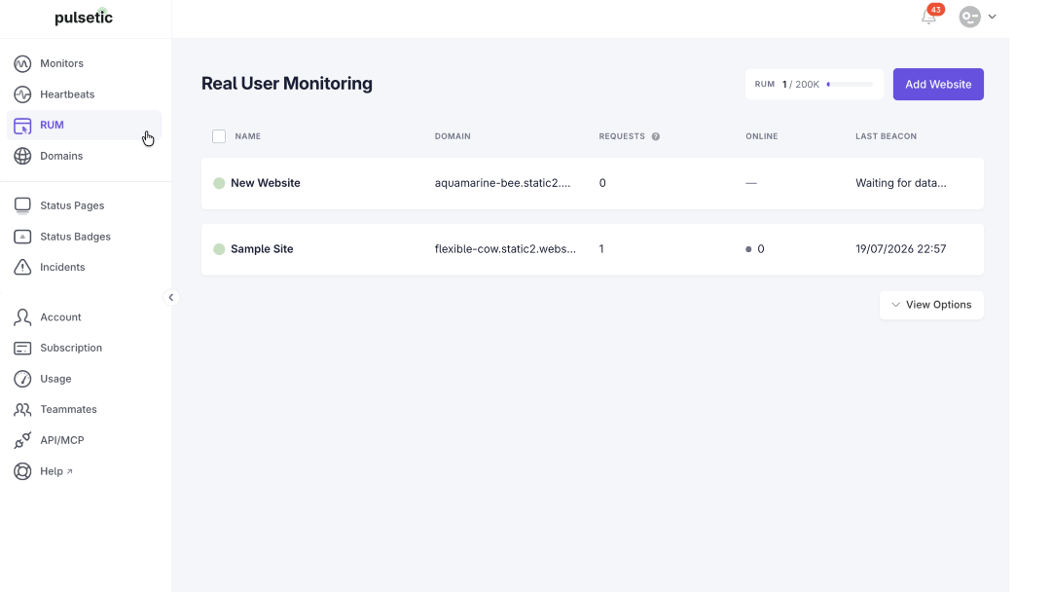Image resolution: width=1051 pixels, height=592 pixels.
Task: Click the user avatar icon
Action: [969, 17]
